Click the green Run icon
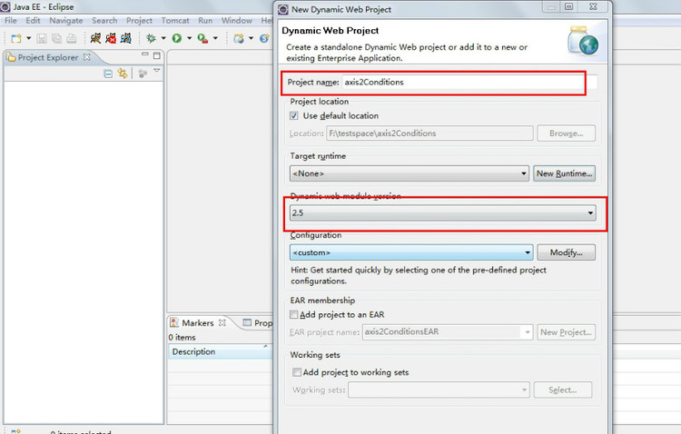This screenshot has width=681, height=434. pyautogui.click(x=177, y=38)
